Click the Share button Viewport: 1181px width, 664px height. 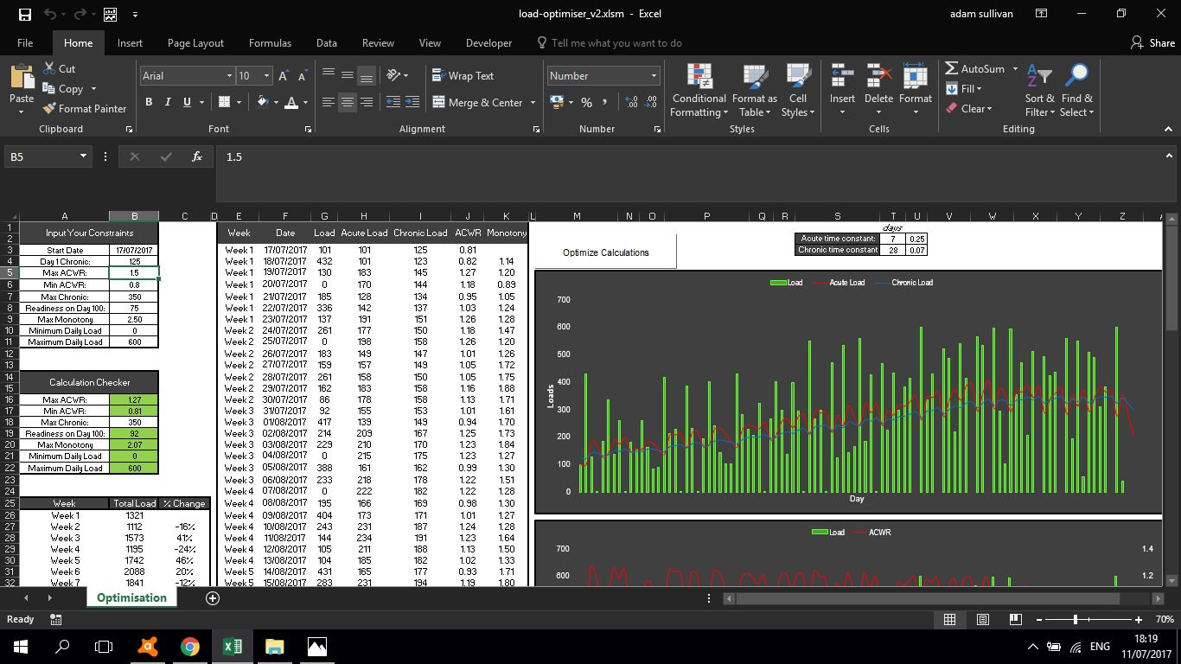tap(1153, 43)
